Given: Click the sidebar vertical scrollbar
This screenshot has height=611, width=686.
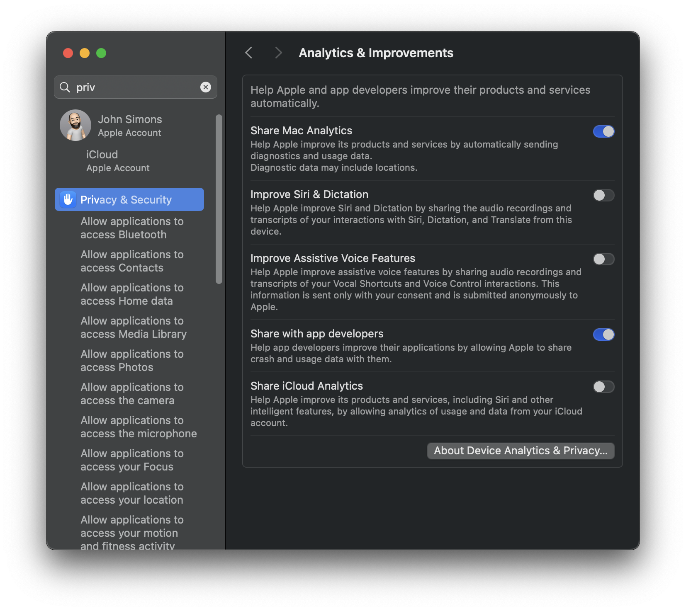Looking at the screenshot, I should (x=219, y=199).
